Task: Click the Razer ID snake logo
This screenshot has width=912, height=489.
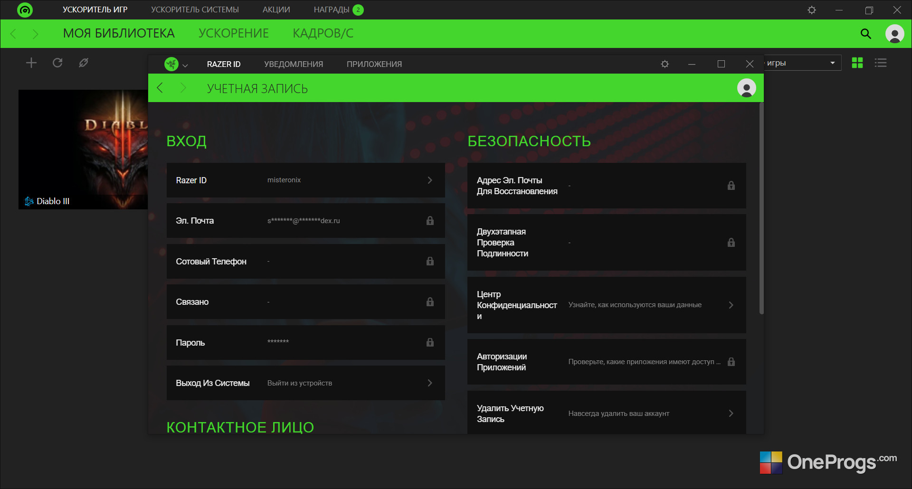Action: [171, 64]
